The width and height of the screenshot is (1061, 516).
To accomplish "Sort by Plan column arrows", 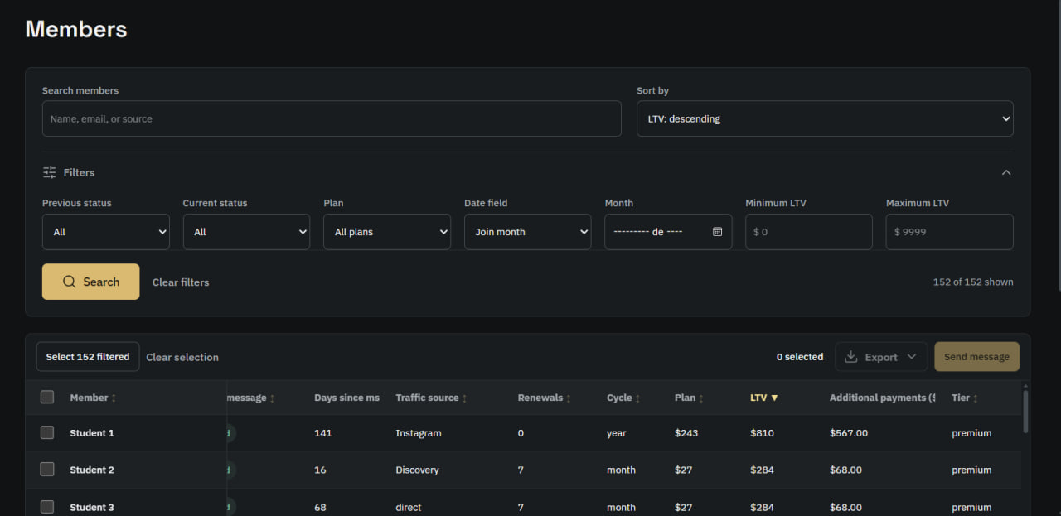I will [x=701, y=398].
